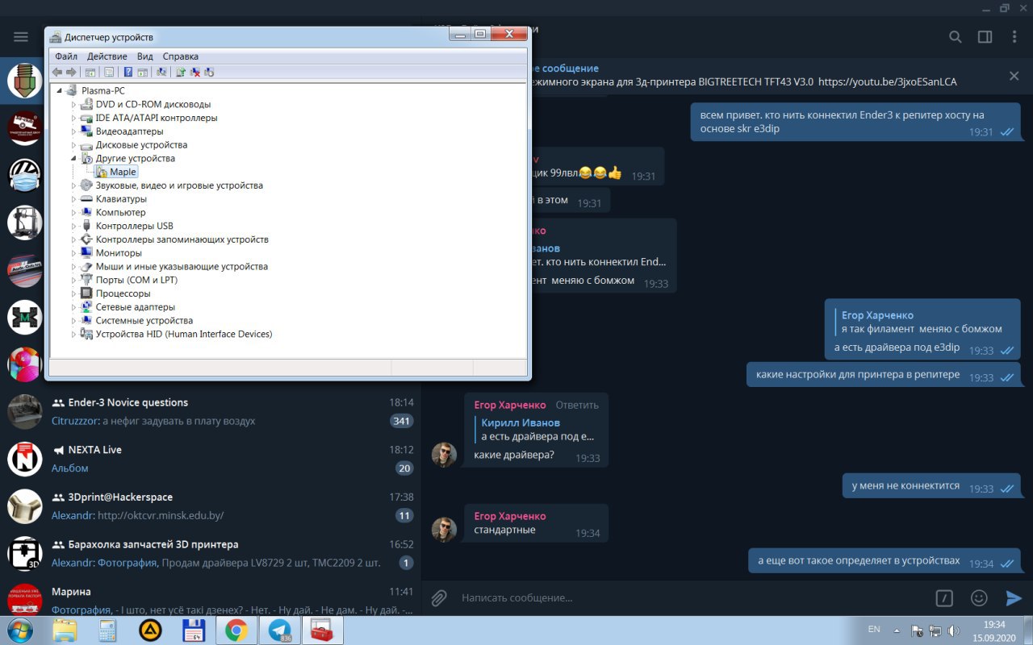Open the bot commands slash icon
The image size is (1033, 645).
[944, 597]
